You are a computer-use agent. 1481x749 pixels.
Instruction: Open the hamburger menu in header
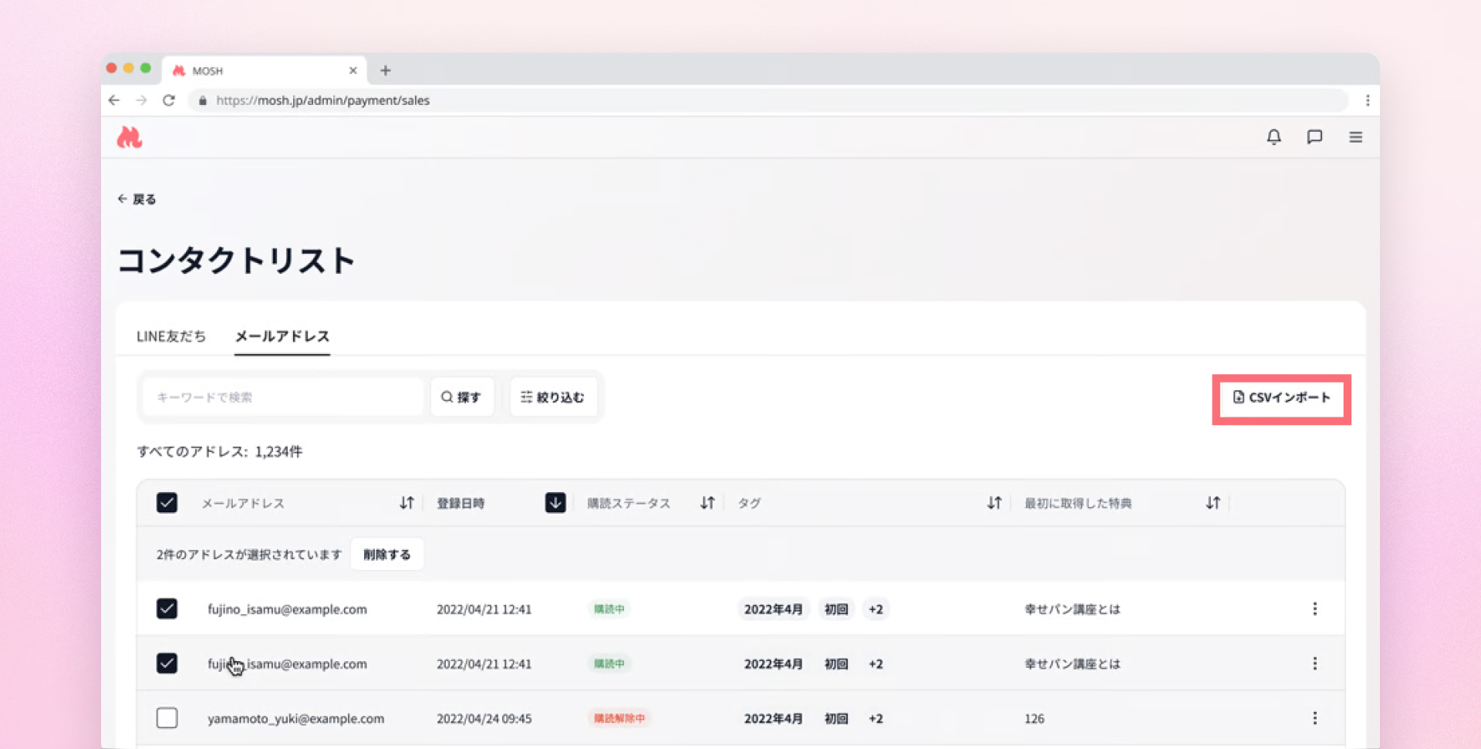click(1355, 137)
